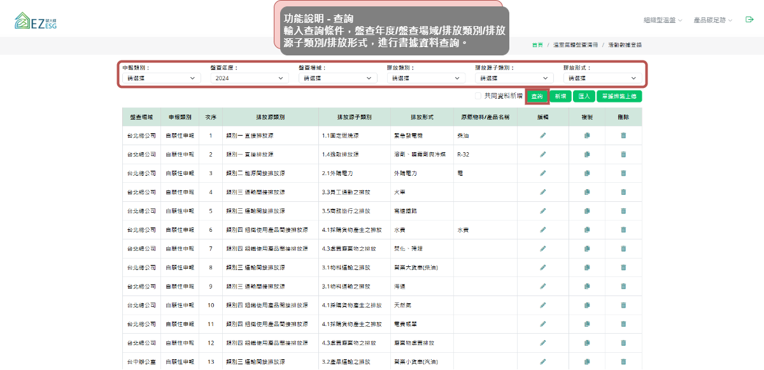Click the logout icon in the header
Screen dimensions: 764x370
click(749, 20)
